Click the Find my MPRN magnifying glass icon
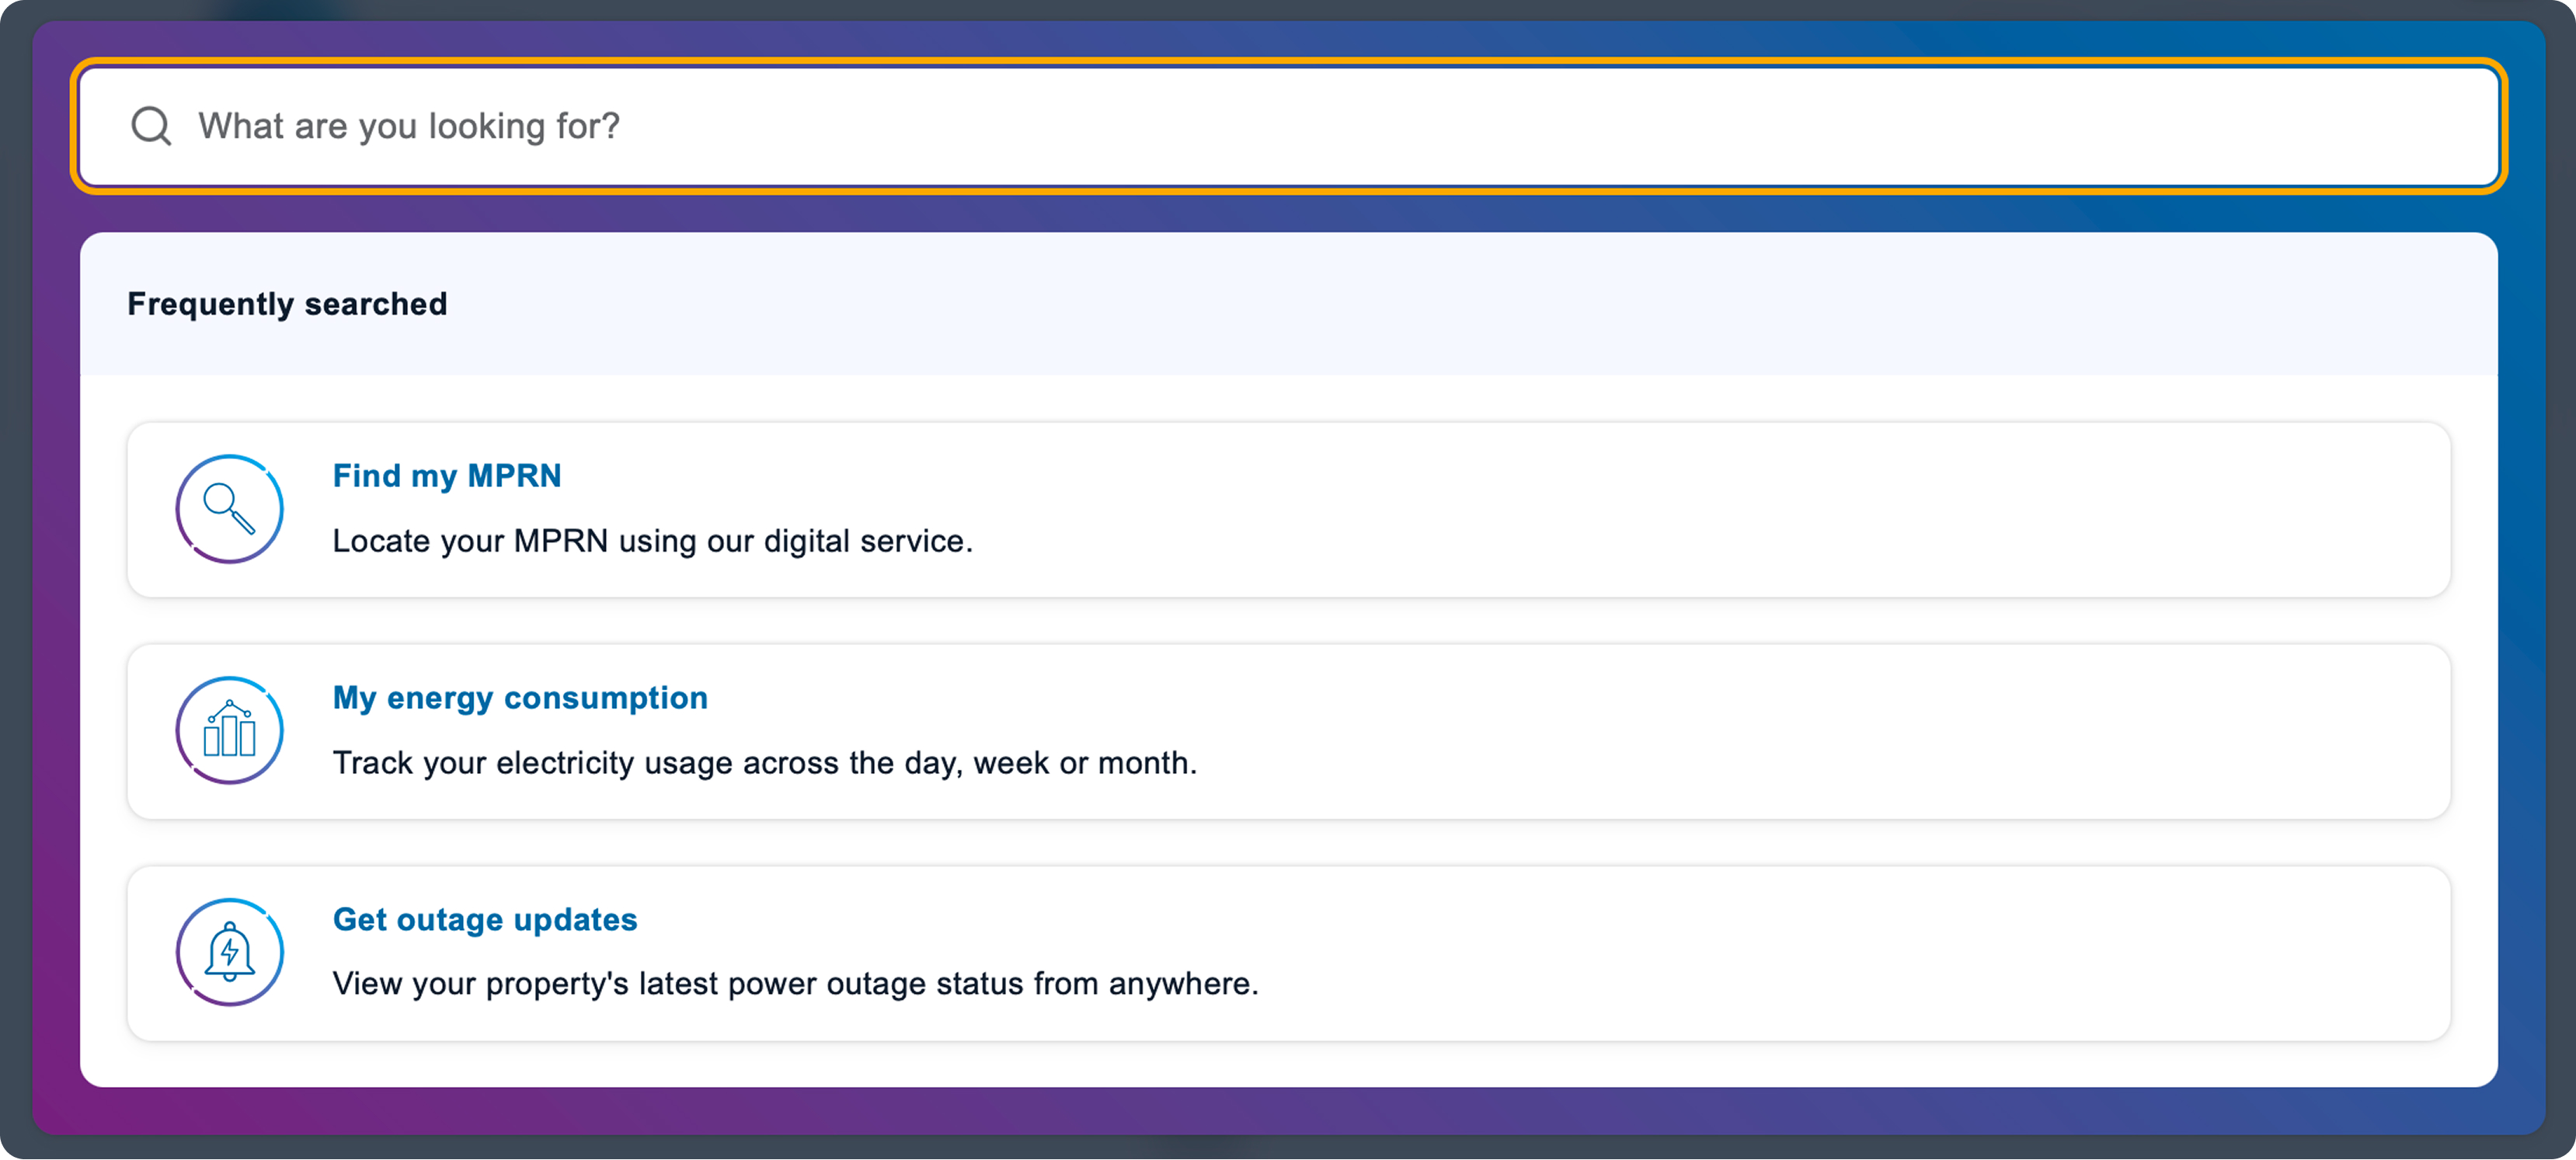2576x1160 pixels. pos(230,510)
